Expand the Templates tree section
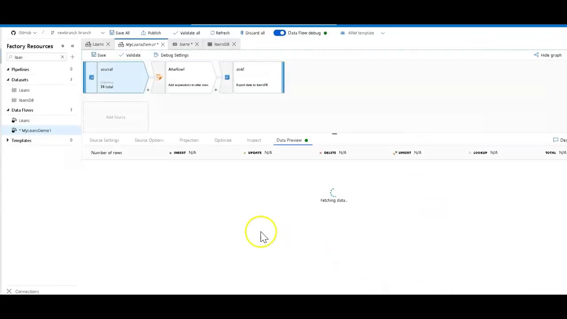This screenshot has width=567, height=319. [8, 140]
